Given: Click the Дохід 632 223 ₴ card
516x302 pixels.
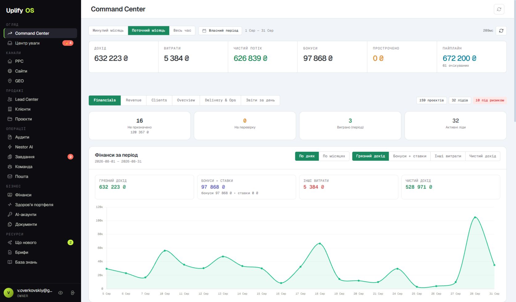Looking at the screenshot, I should click(123, 57).
